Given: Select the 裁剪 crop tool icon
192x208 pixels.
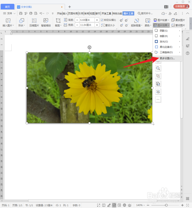Looking at the screenshot, I should click(x=58, y=21).
